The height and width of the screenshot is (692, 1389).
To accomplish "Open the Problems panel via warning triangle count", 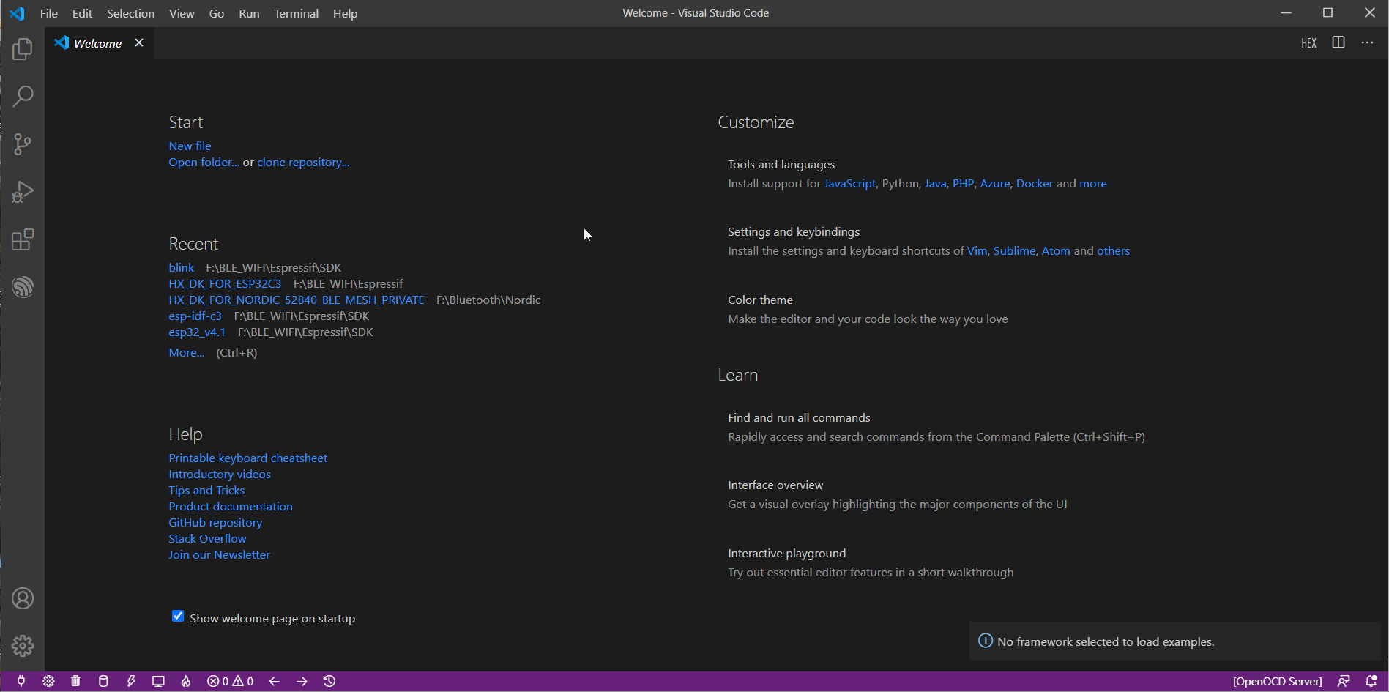I will pos(243,681).
